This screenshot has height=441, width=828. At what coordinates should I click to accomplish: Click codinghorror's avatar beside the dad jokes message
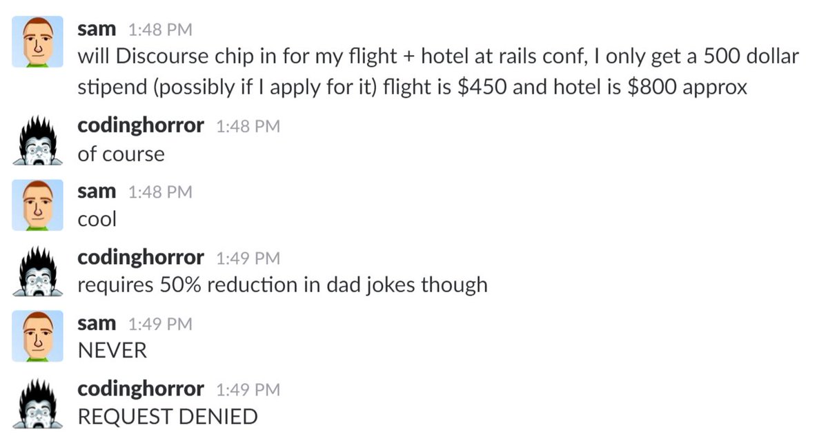click(x=37, y=271)
